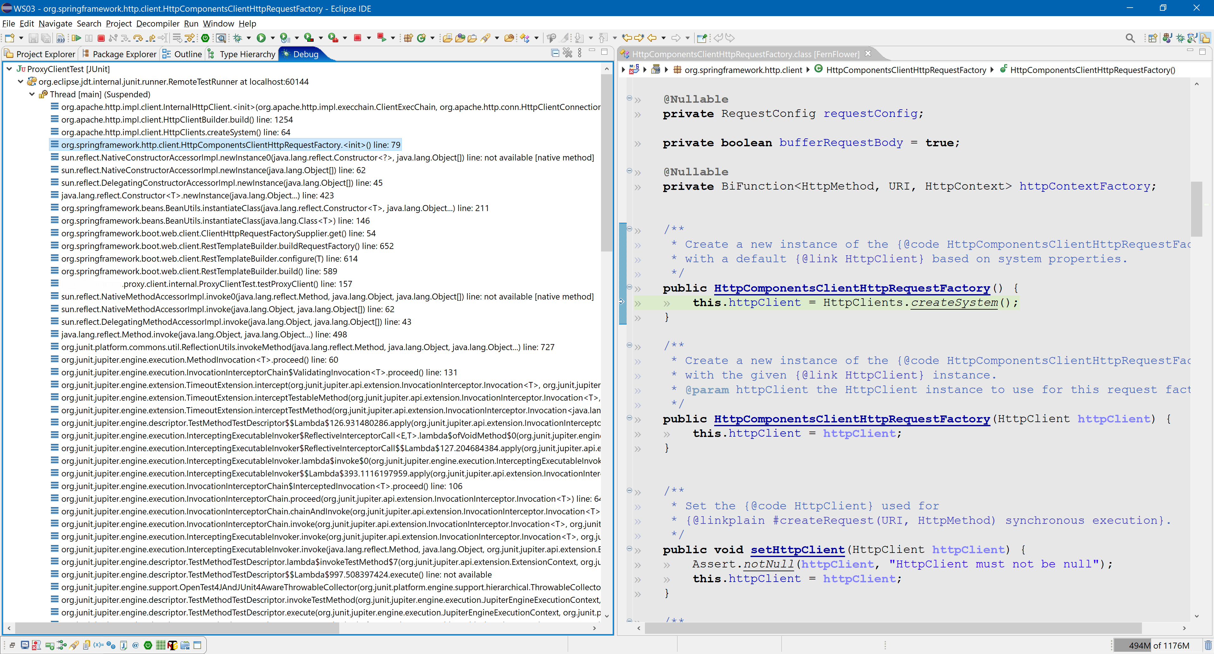Terminate the running debug session

tap(101, 38)
